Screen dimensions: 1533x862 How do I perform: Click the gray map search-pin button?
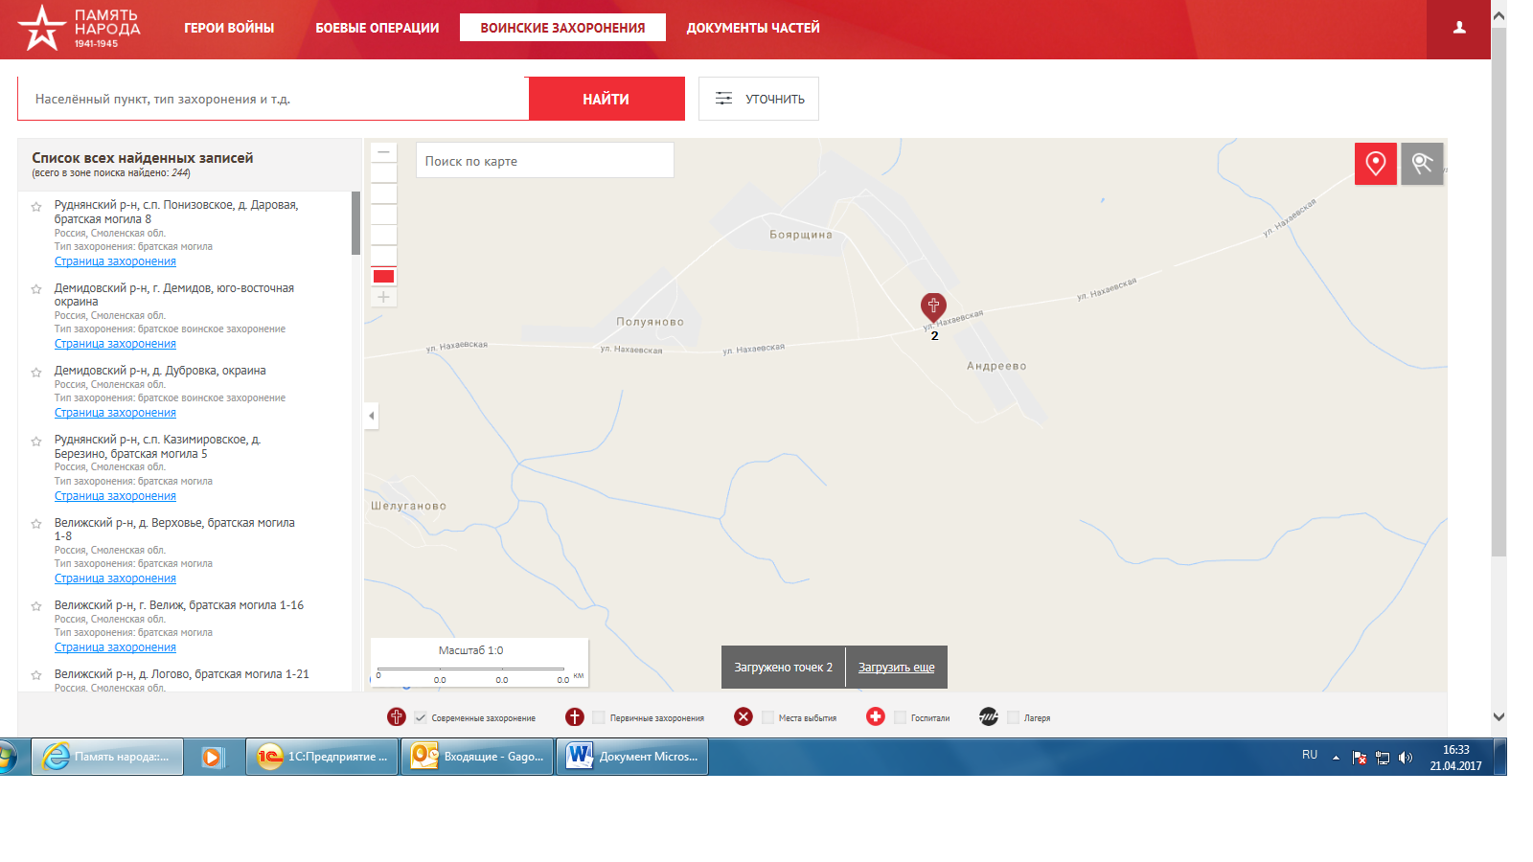click(x=1422, y=164)
